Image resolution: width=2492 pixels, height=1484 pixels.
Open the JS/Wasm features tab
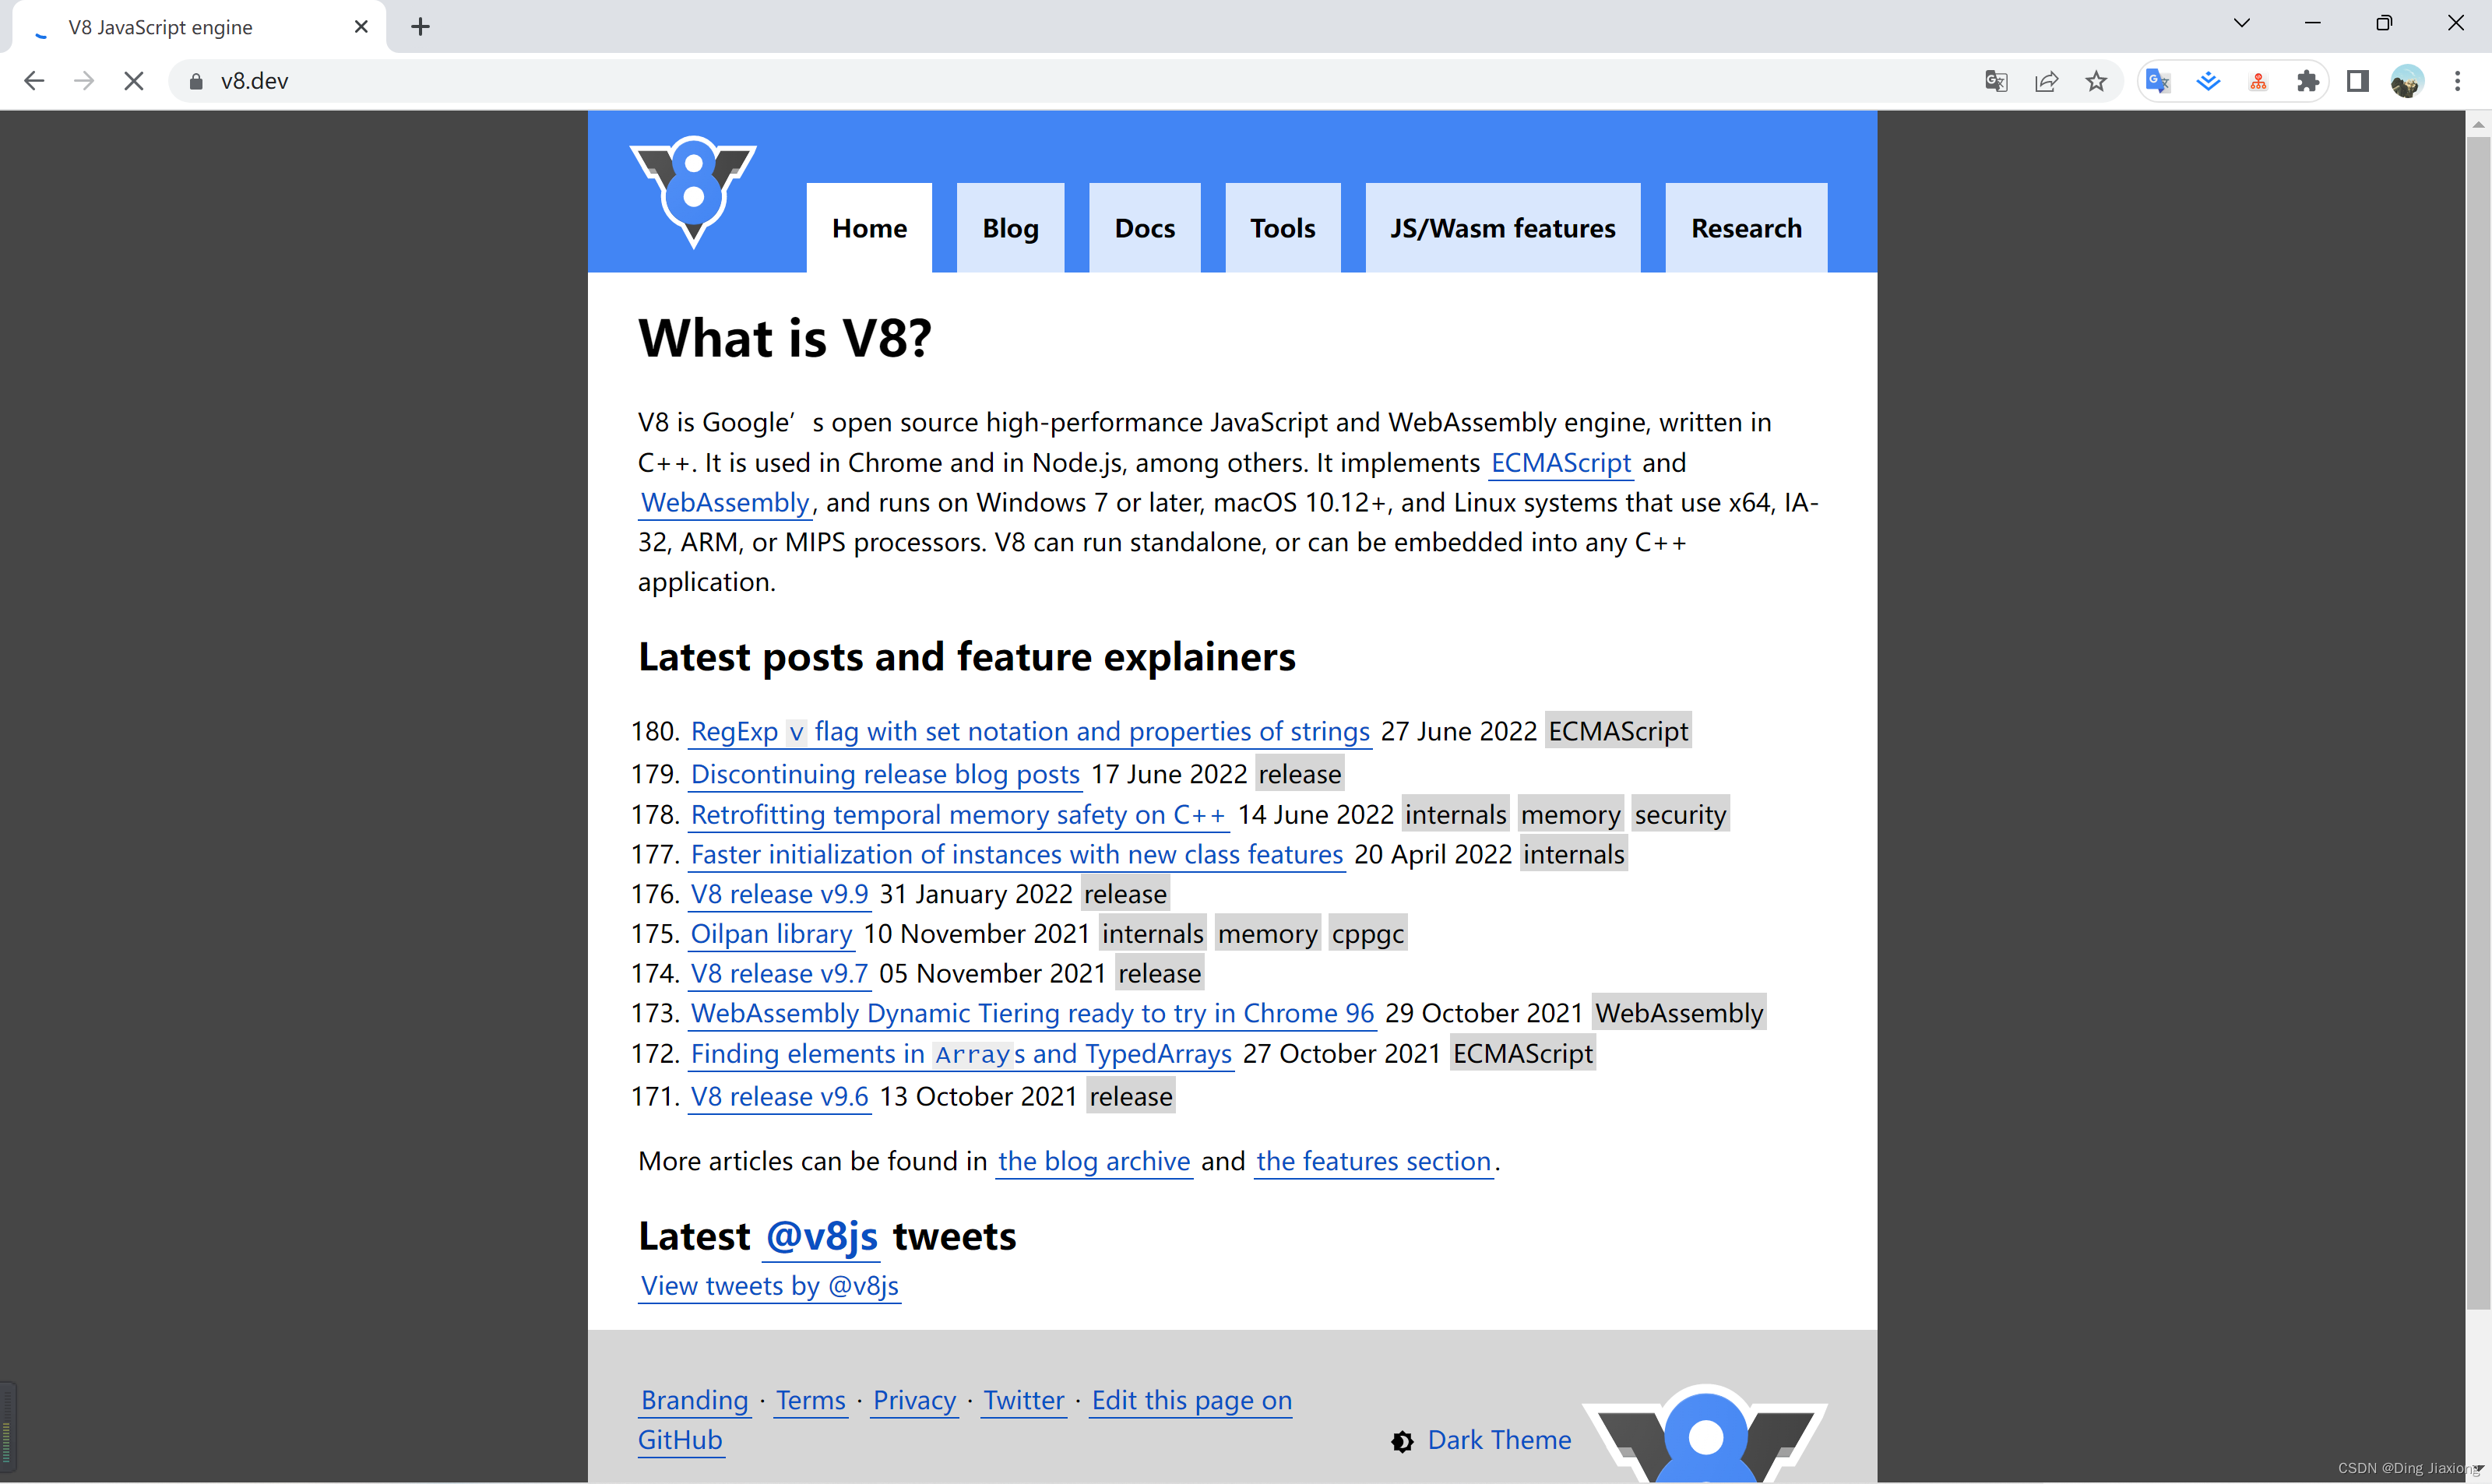[x=1501, y=226]
